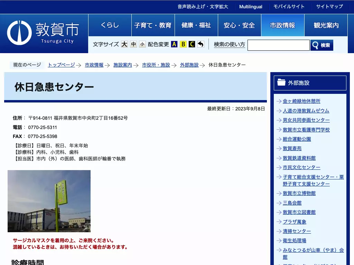Open the Multilingual link

[251, 7]
